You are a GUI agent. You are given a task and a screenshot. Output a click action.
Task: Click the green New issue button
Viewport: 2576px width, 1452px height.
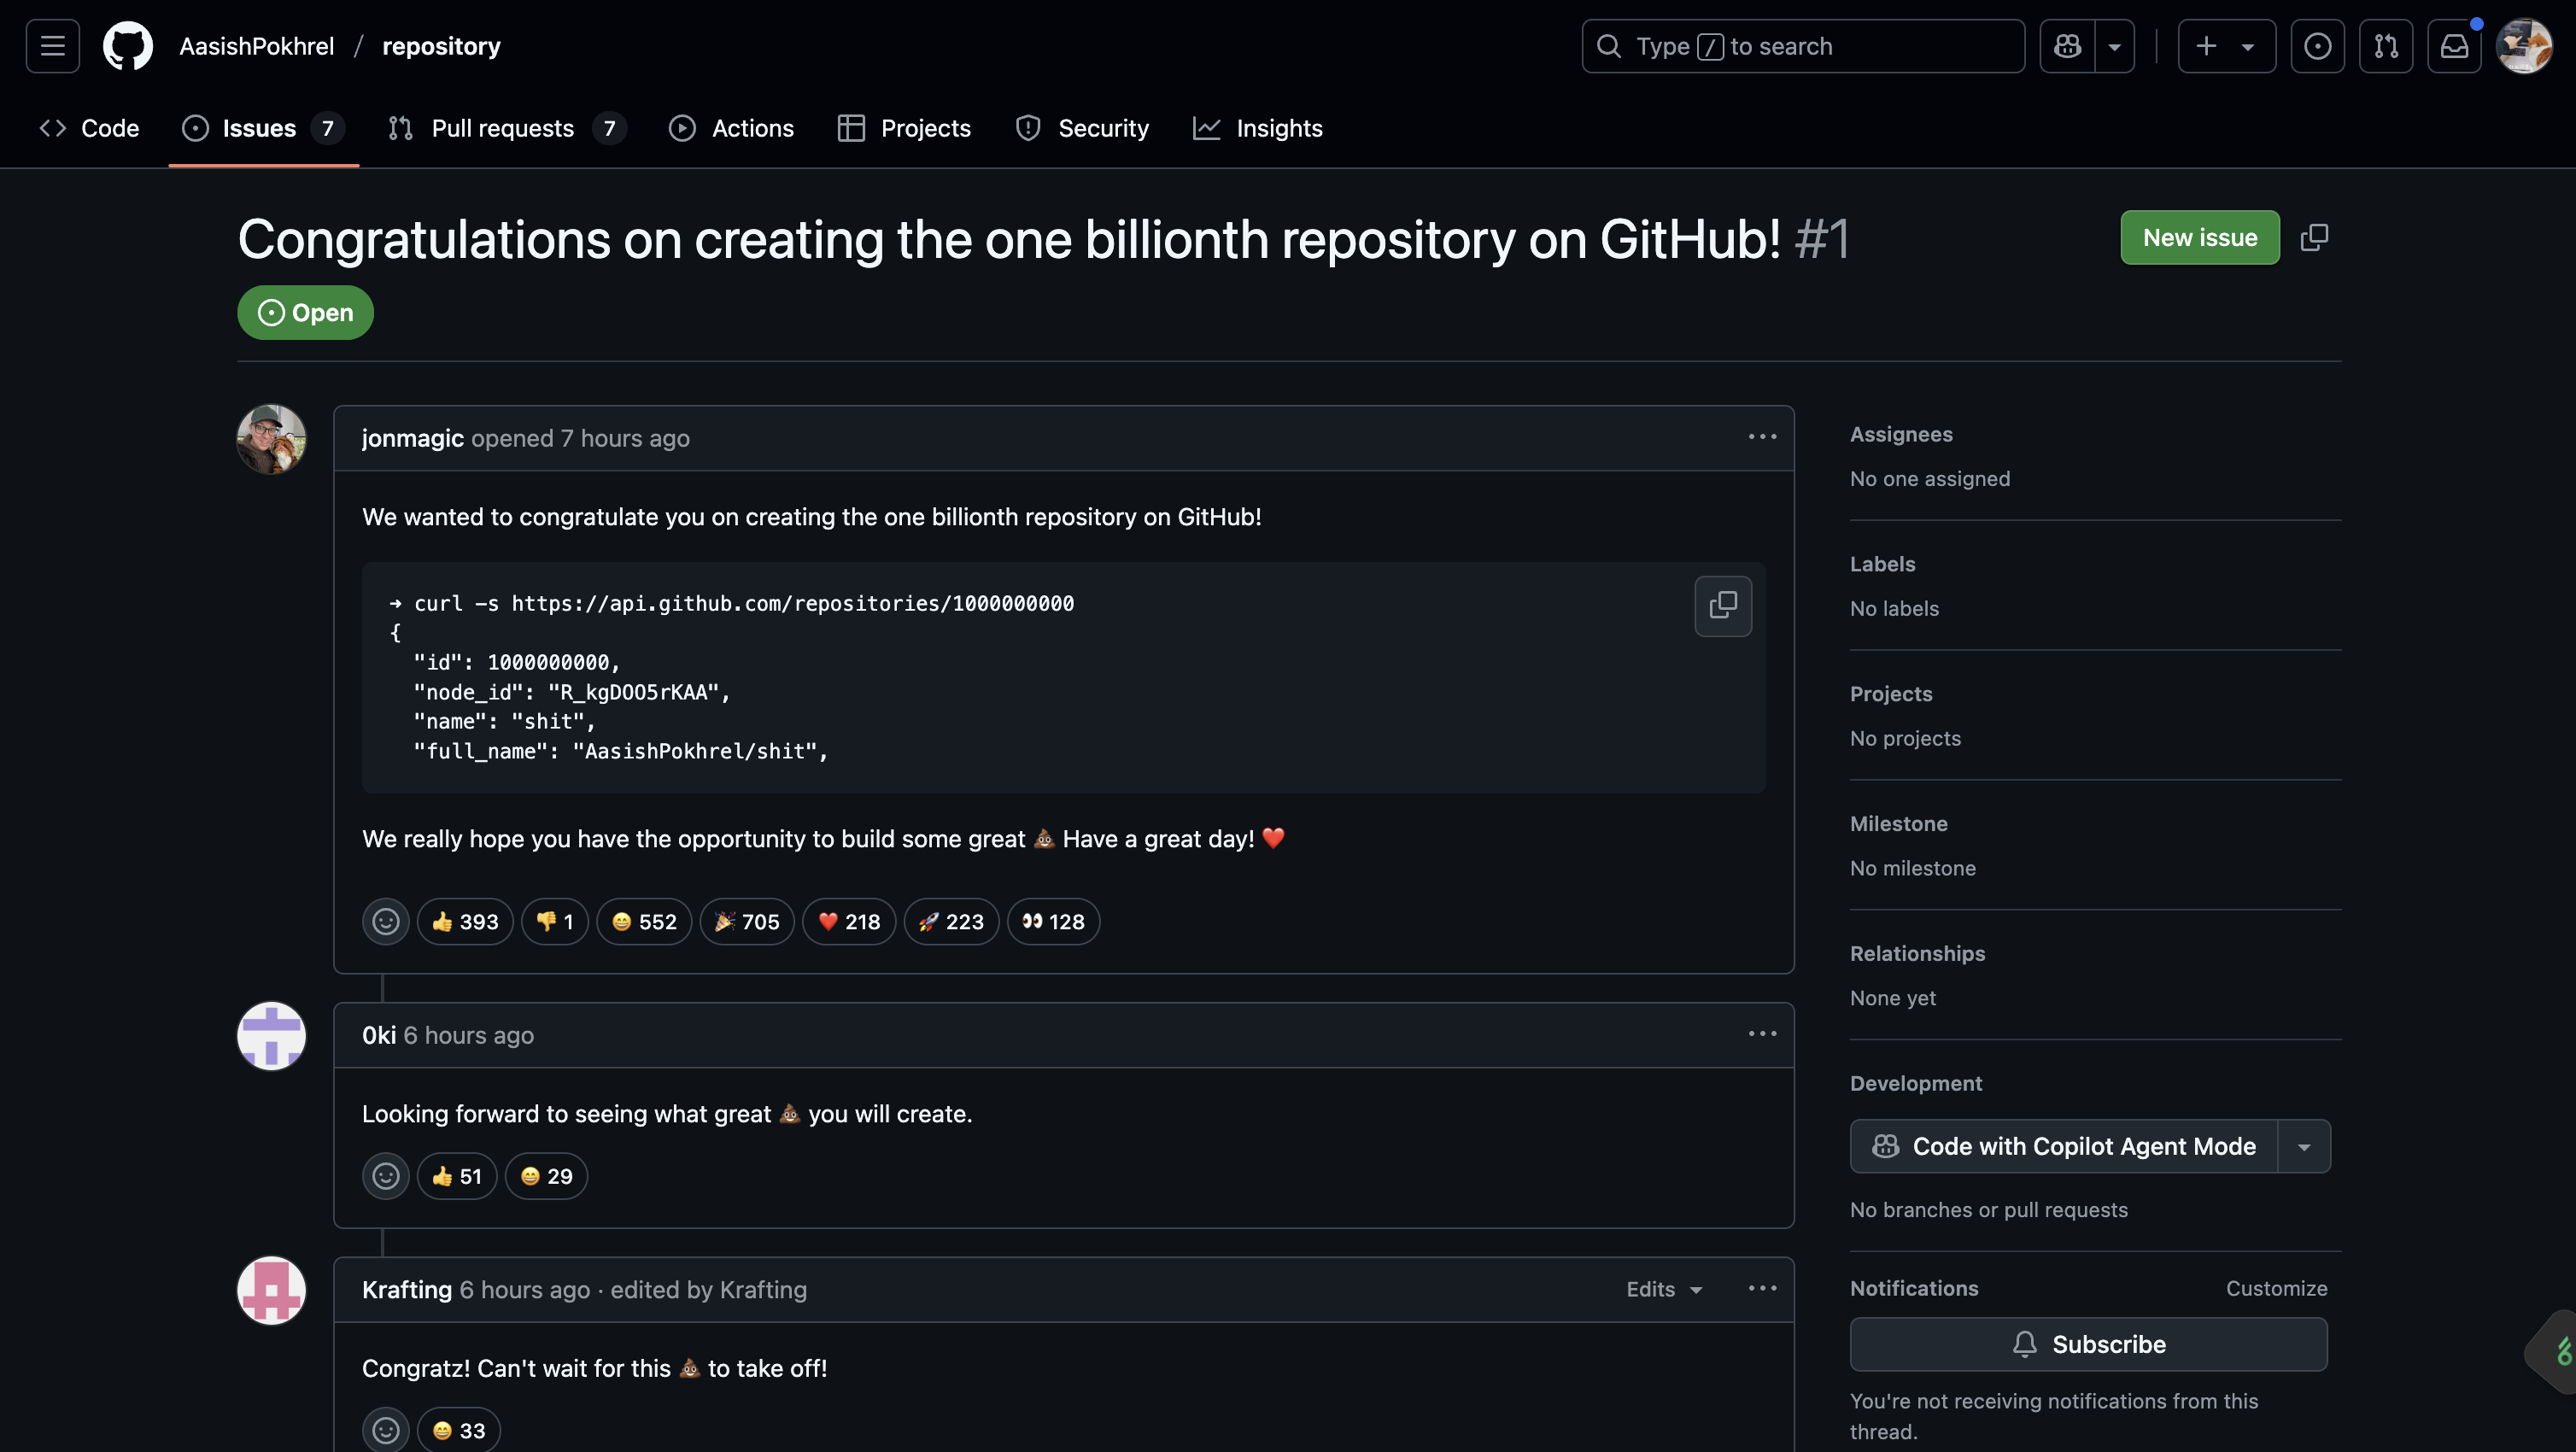pyautogui.click(x=2199, y=238)
